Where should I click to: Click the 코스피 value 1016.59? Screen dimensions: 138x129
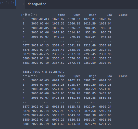tap(90, 23)
